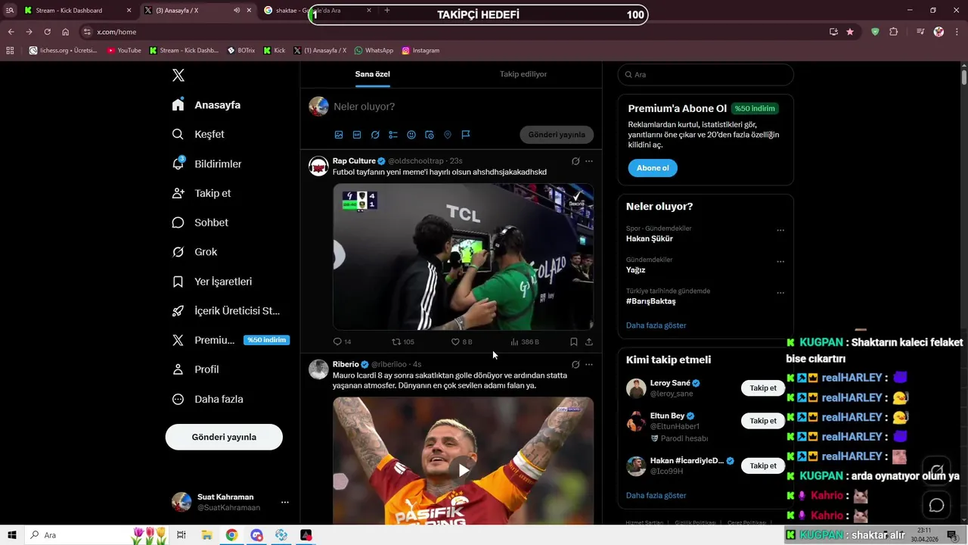Click Daha fazla göster under Kimi takip etmeli
The image size is (968, 545).
coord(656,496)
